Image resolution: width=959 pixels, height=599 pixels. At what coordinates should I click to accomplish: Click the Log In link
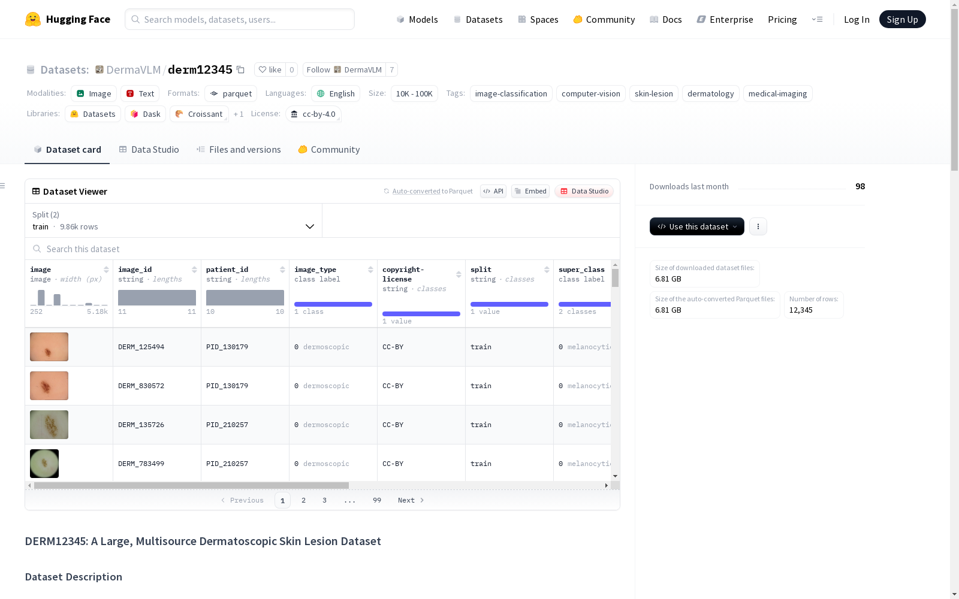[x=857, y=19]
